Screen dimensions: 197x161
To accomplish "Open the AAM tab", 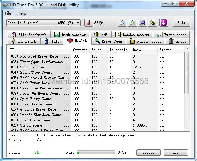I will [100, 34].
